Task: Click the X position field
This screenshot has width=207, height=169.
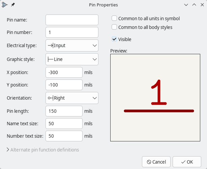Action: pos(64,72)
